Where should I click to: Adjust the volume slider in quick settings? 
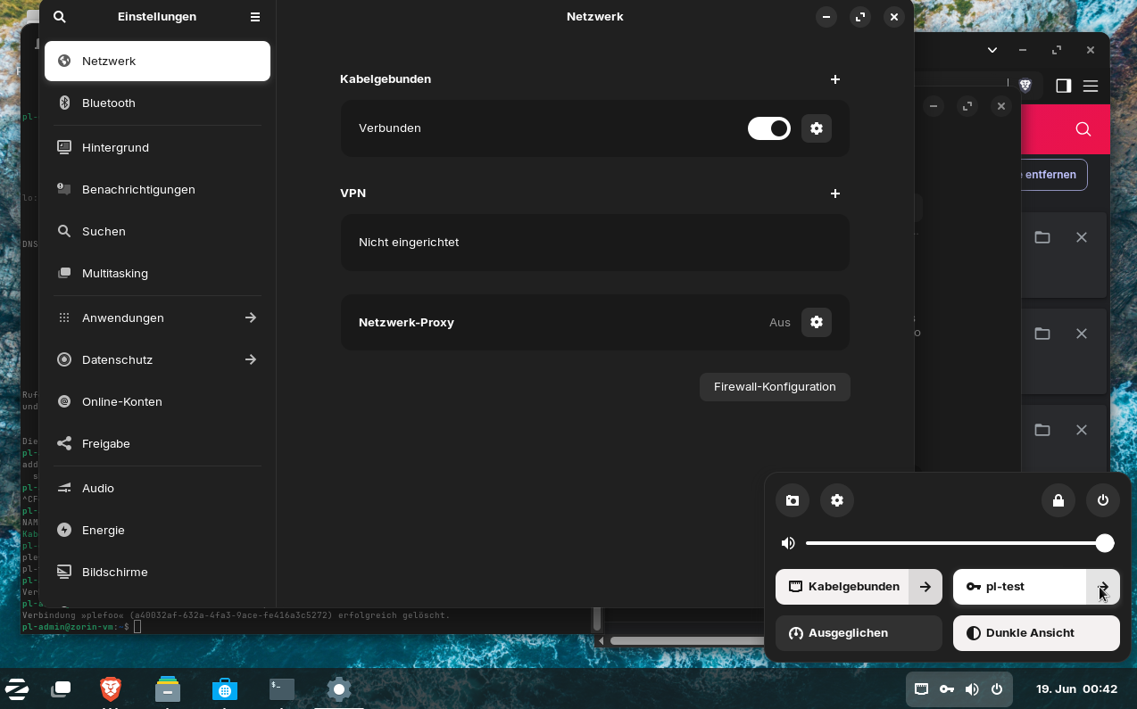pyautogui.click(x=955, y=543)
